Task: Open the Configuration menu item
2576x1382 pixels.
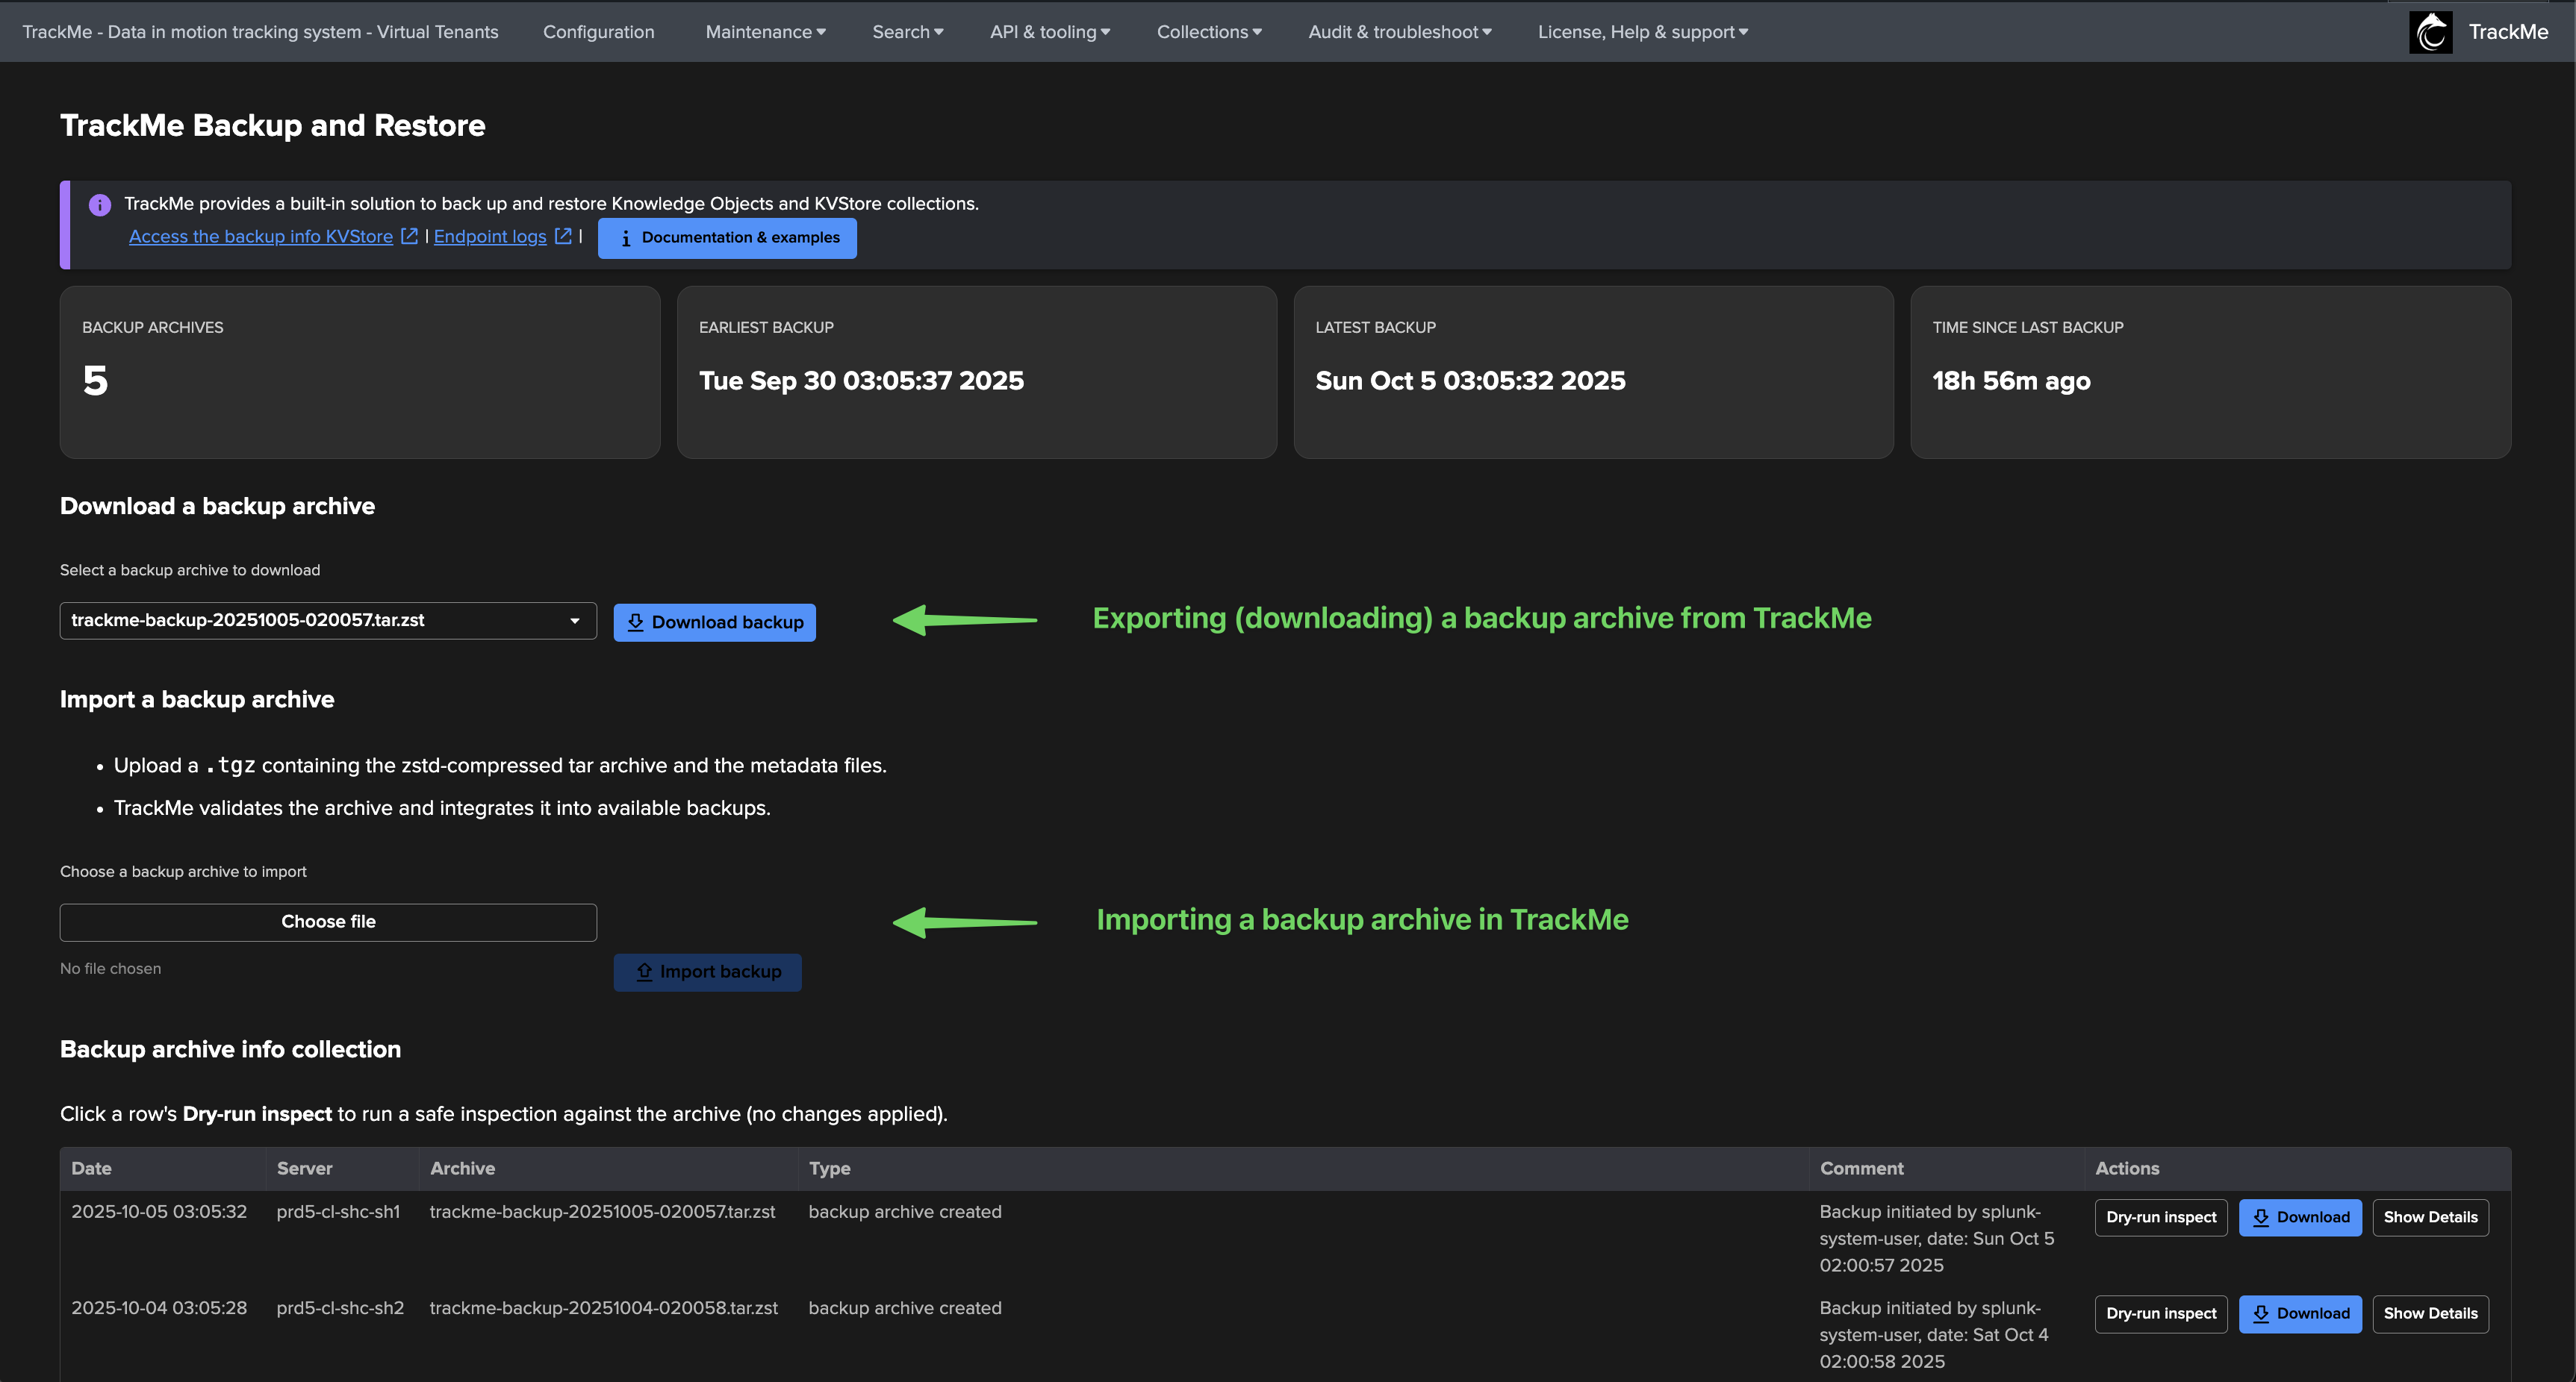Action: (598, 32)
